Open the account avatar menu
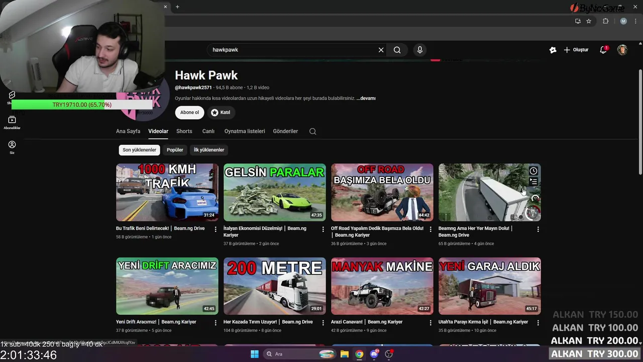Screen dimensions: 643x362 tap(622, 50)
